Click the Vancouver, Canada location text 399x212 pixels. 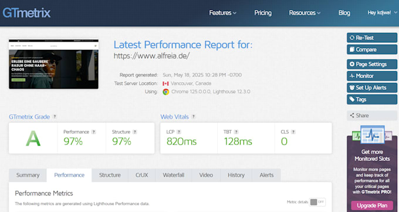click(191, 83)
